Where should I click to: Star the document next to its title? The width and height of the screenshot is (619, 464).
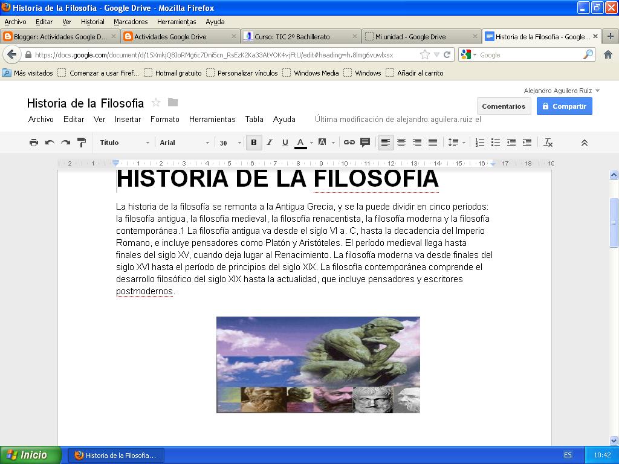pyautogui.click(x=157, y=103)
